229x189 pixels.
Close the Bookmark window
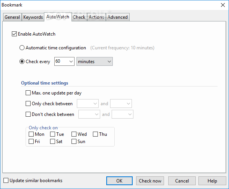223,5
